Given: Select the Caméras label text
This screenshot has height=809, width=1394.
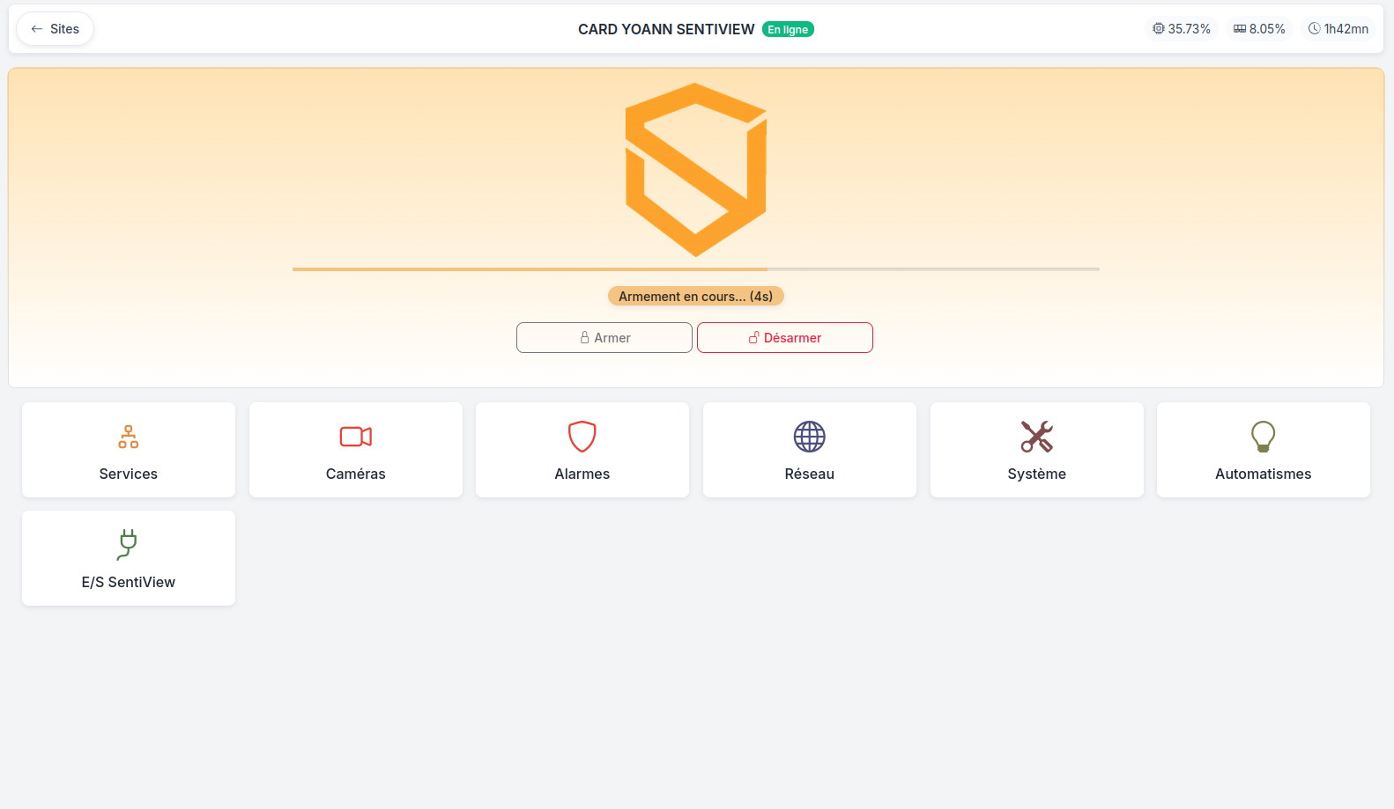Looking at the screenshot, I should coord(356,474).
